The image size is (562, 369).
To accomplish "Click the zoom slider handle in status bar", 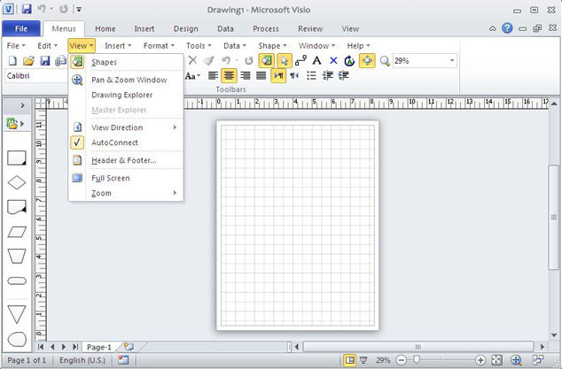I will point(416,359).
